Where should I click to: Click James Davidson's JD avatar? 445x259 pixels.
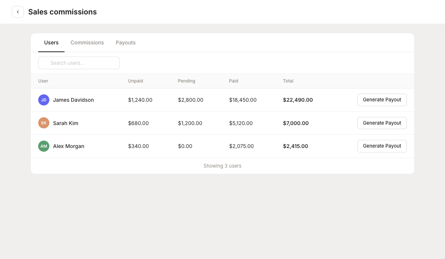coord(44,100)
